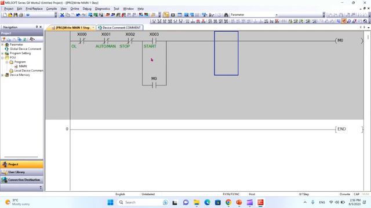Open the Debug menu
371x208 pixels.
pyautogui.click(x=87, y=9)
